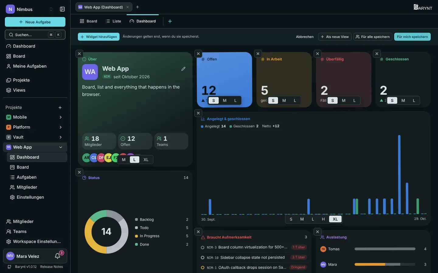Remove the In Arbeit widget
Viewport: 438px width, 273px height.
pos(258,54)
